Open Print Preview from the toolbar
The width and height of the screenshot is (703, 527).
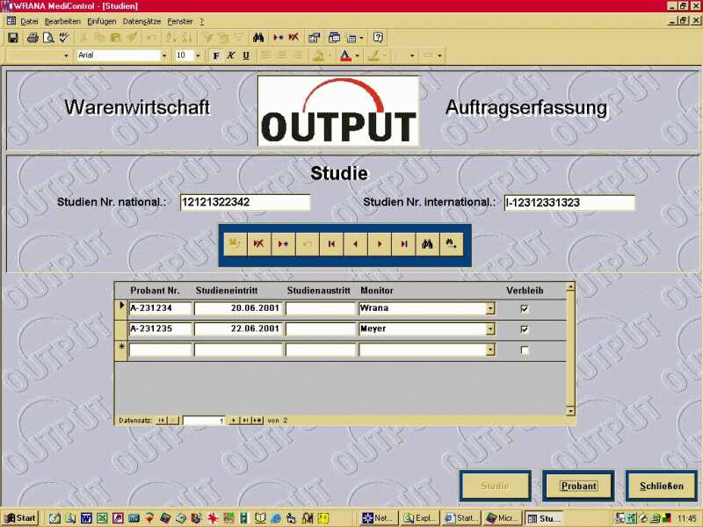[x=48, y=38]
